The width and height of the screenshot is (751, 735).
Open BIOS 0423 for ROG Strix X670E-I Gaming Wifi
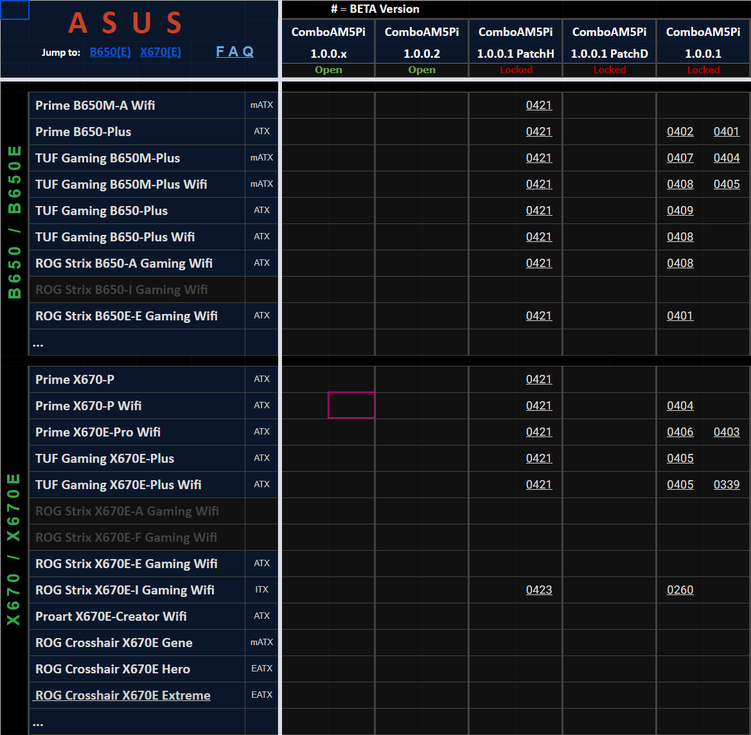pos(539,590)
